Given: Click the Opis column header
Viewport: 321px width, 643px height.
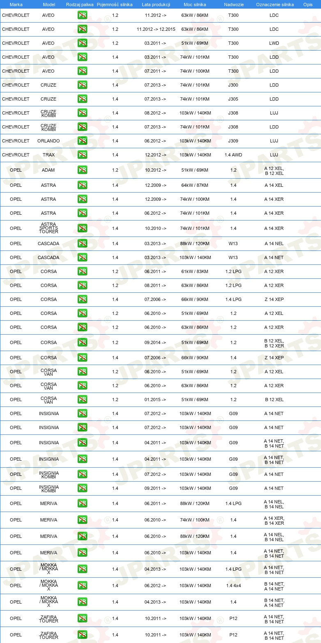Looking at the screenshot, I should coord(308,5).
